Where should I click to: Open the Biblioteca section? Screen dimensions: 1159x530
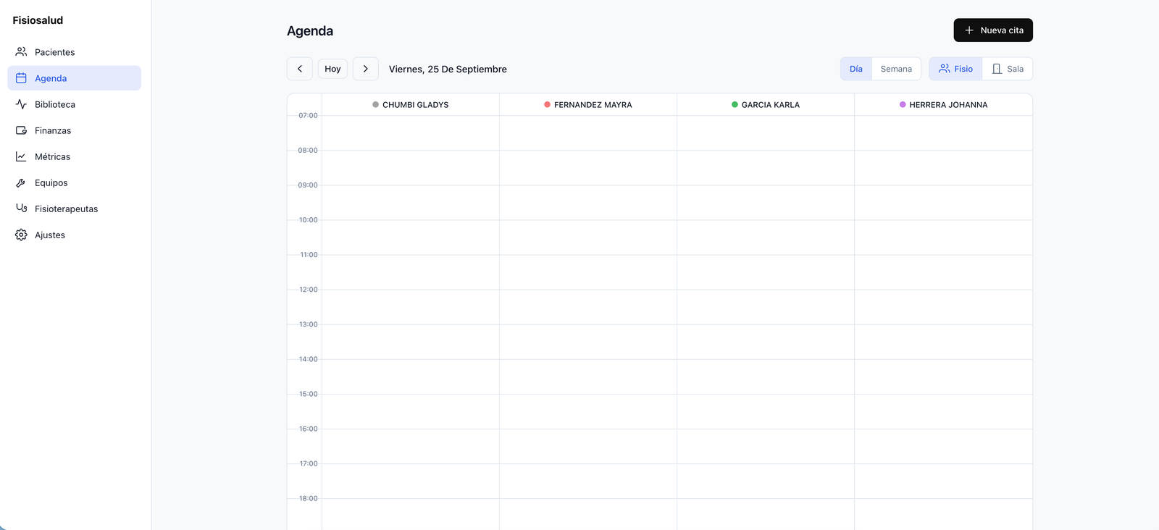74,104
